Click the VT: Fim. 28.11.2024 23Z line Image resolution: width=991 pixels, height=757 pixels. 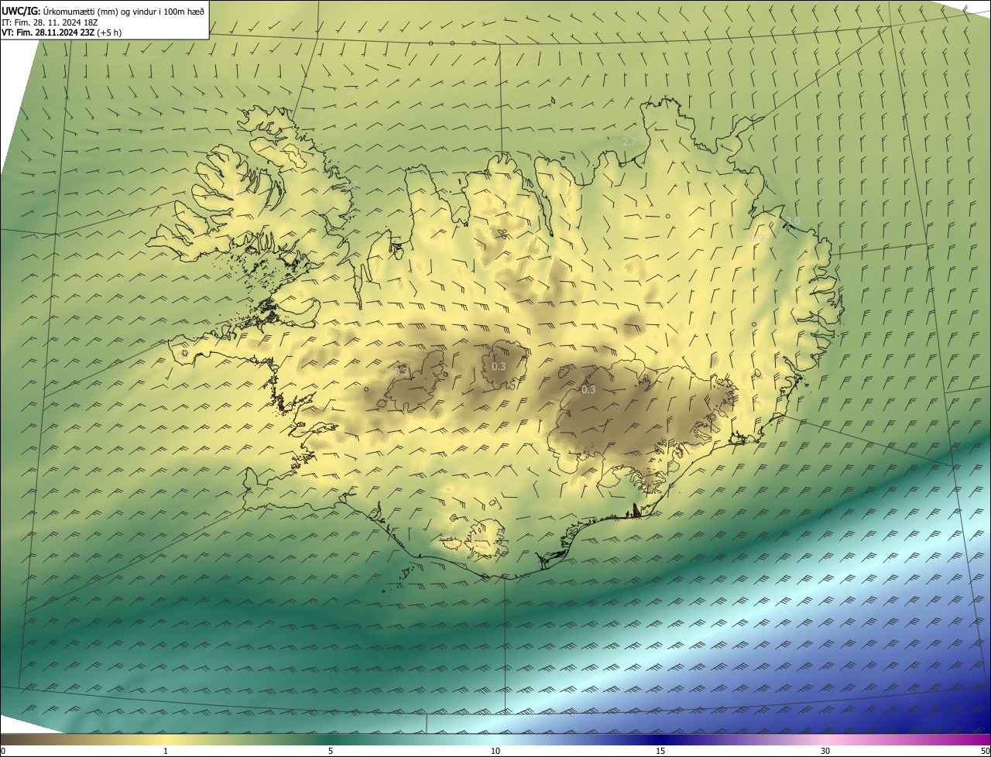click(x=48, y=33)
